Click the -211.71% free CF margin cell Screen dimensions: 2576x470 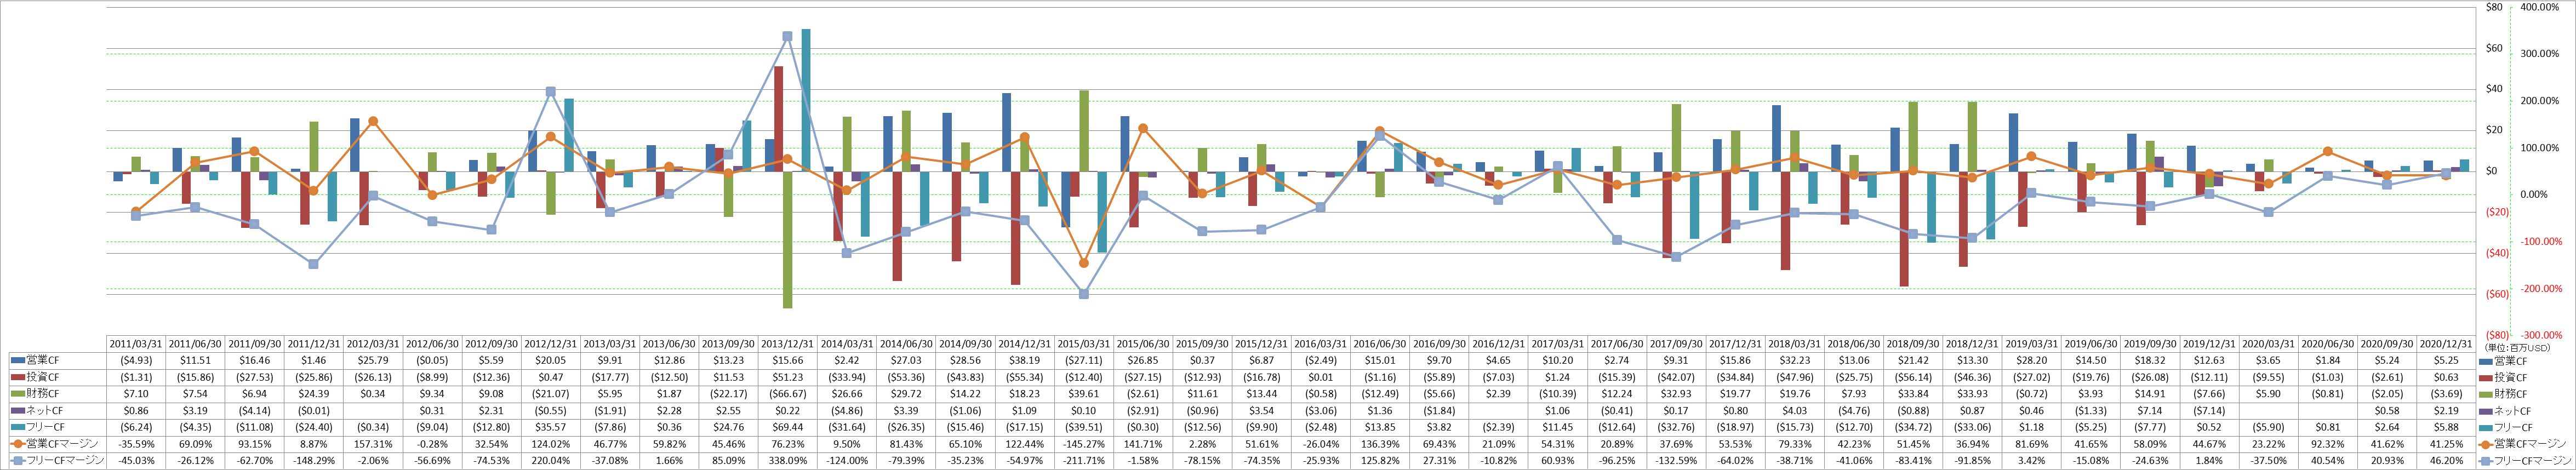[x=1083, y=461]
